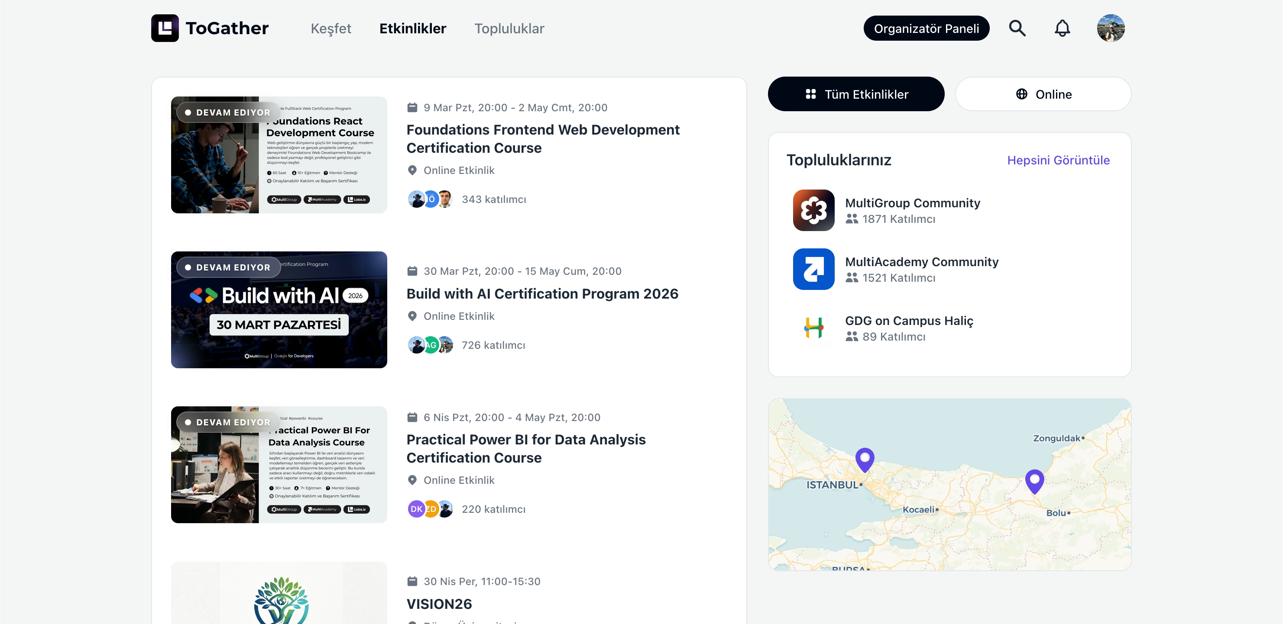Click '1521 Katılımcı' under MultiAcademy Community

(x=898, y=278)
